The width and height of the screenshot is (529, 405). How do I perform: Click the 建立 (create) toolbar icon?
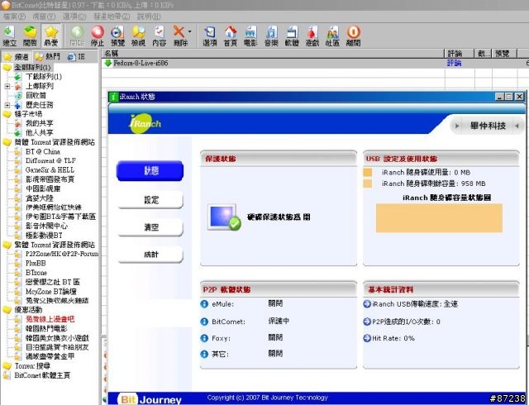[x=9, y=36]
